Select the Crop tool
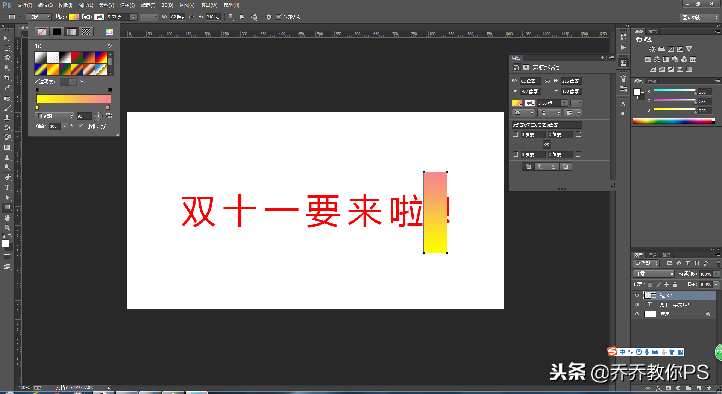Screen dimensions: 722x394 pyautogui.click(x=7, y=78)
